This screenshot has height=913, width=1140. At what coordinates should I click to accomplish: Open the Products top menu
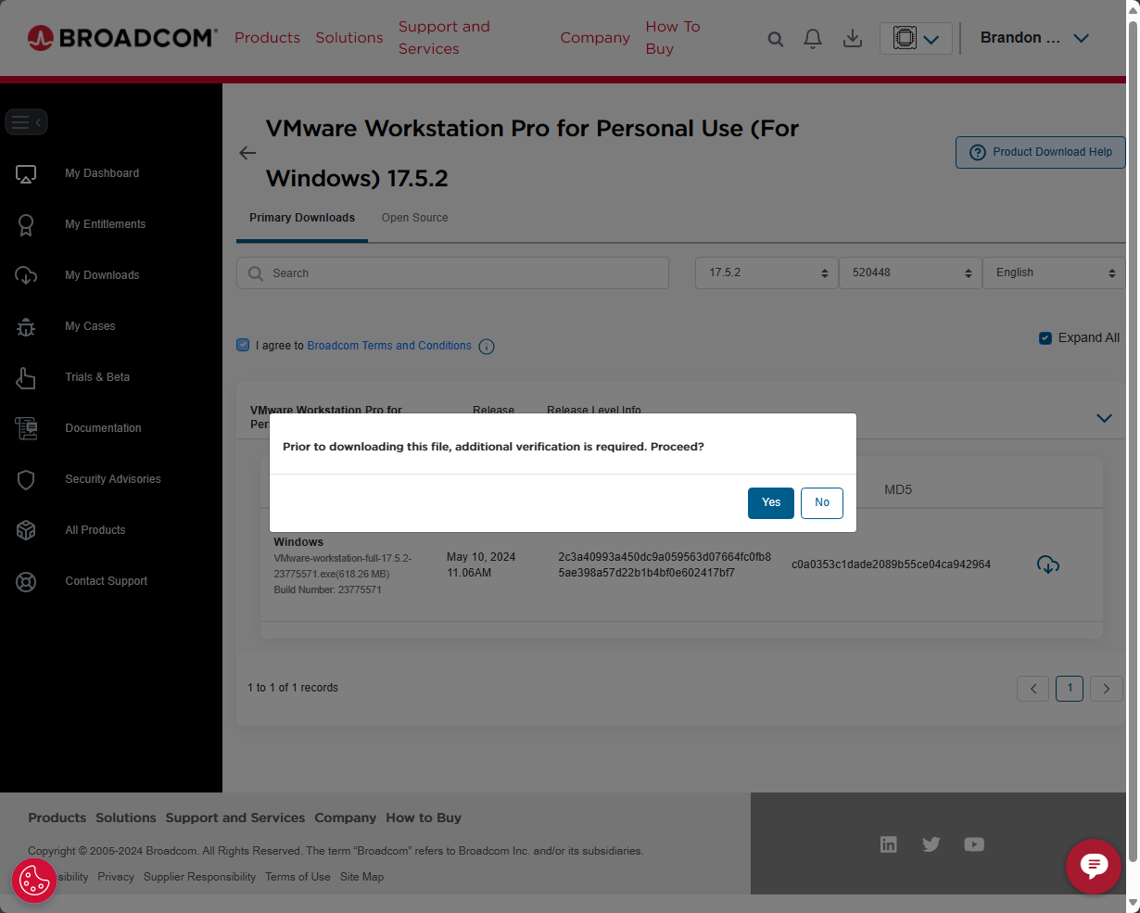point(267,38)
